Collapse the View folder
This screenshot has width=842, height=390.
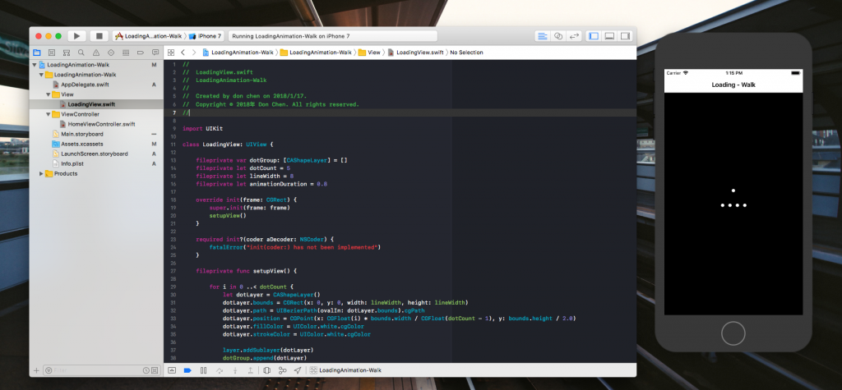coord(49,94)
